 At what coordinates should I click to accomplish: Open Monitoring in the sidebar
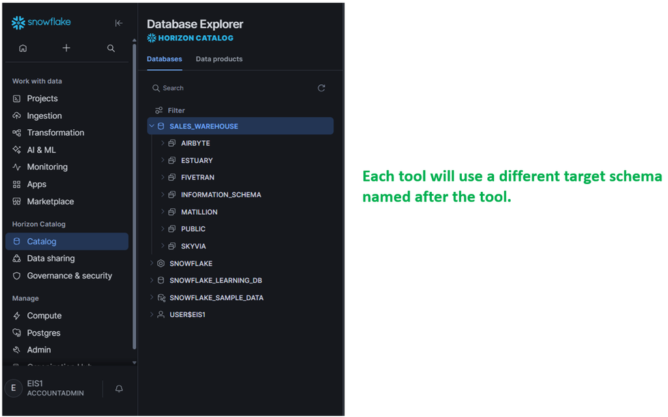[67, 166]
